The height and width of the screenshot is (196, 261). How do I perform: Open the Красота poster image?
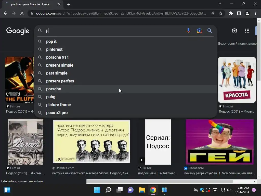[237, 80]
